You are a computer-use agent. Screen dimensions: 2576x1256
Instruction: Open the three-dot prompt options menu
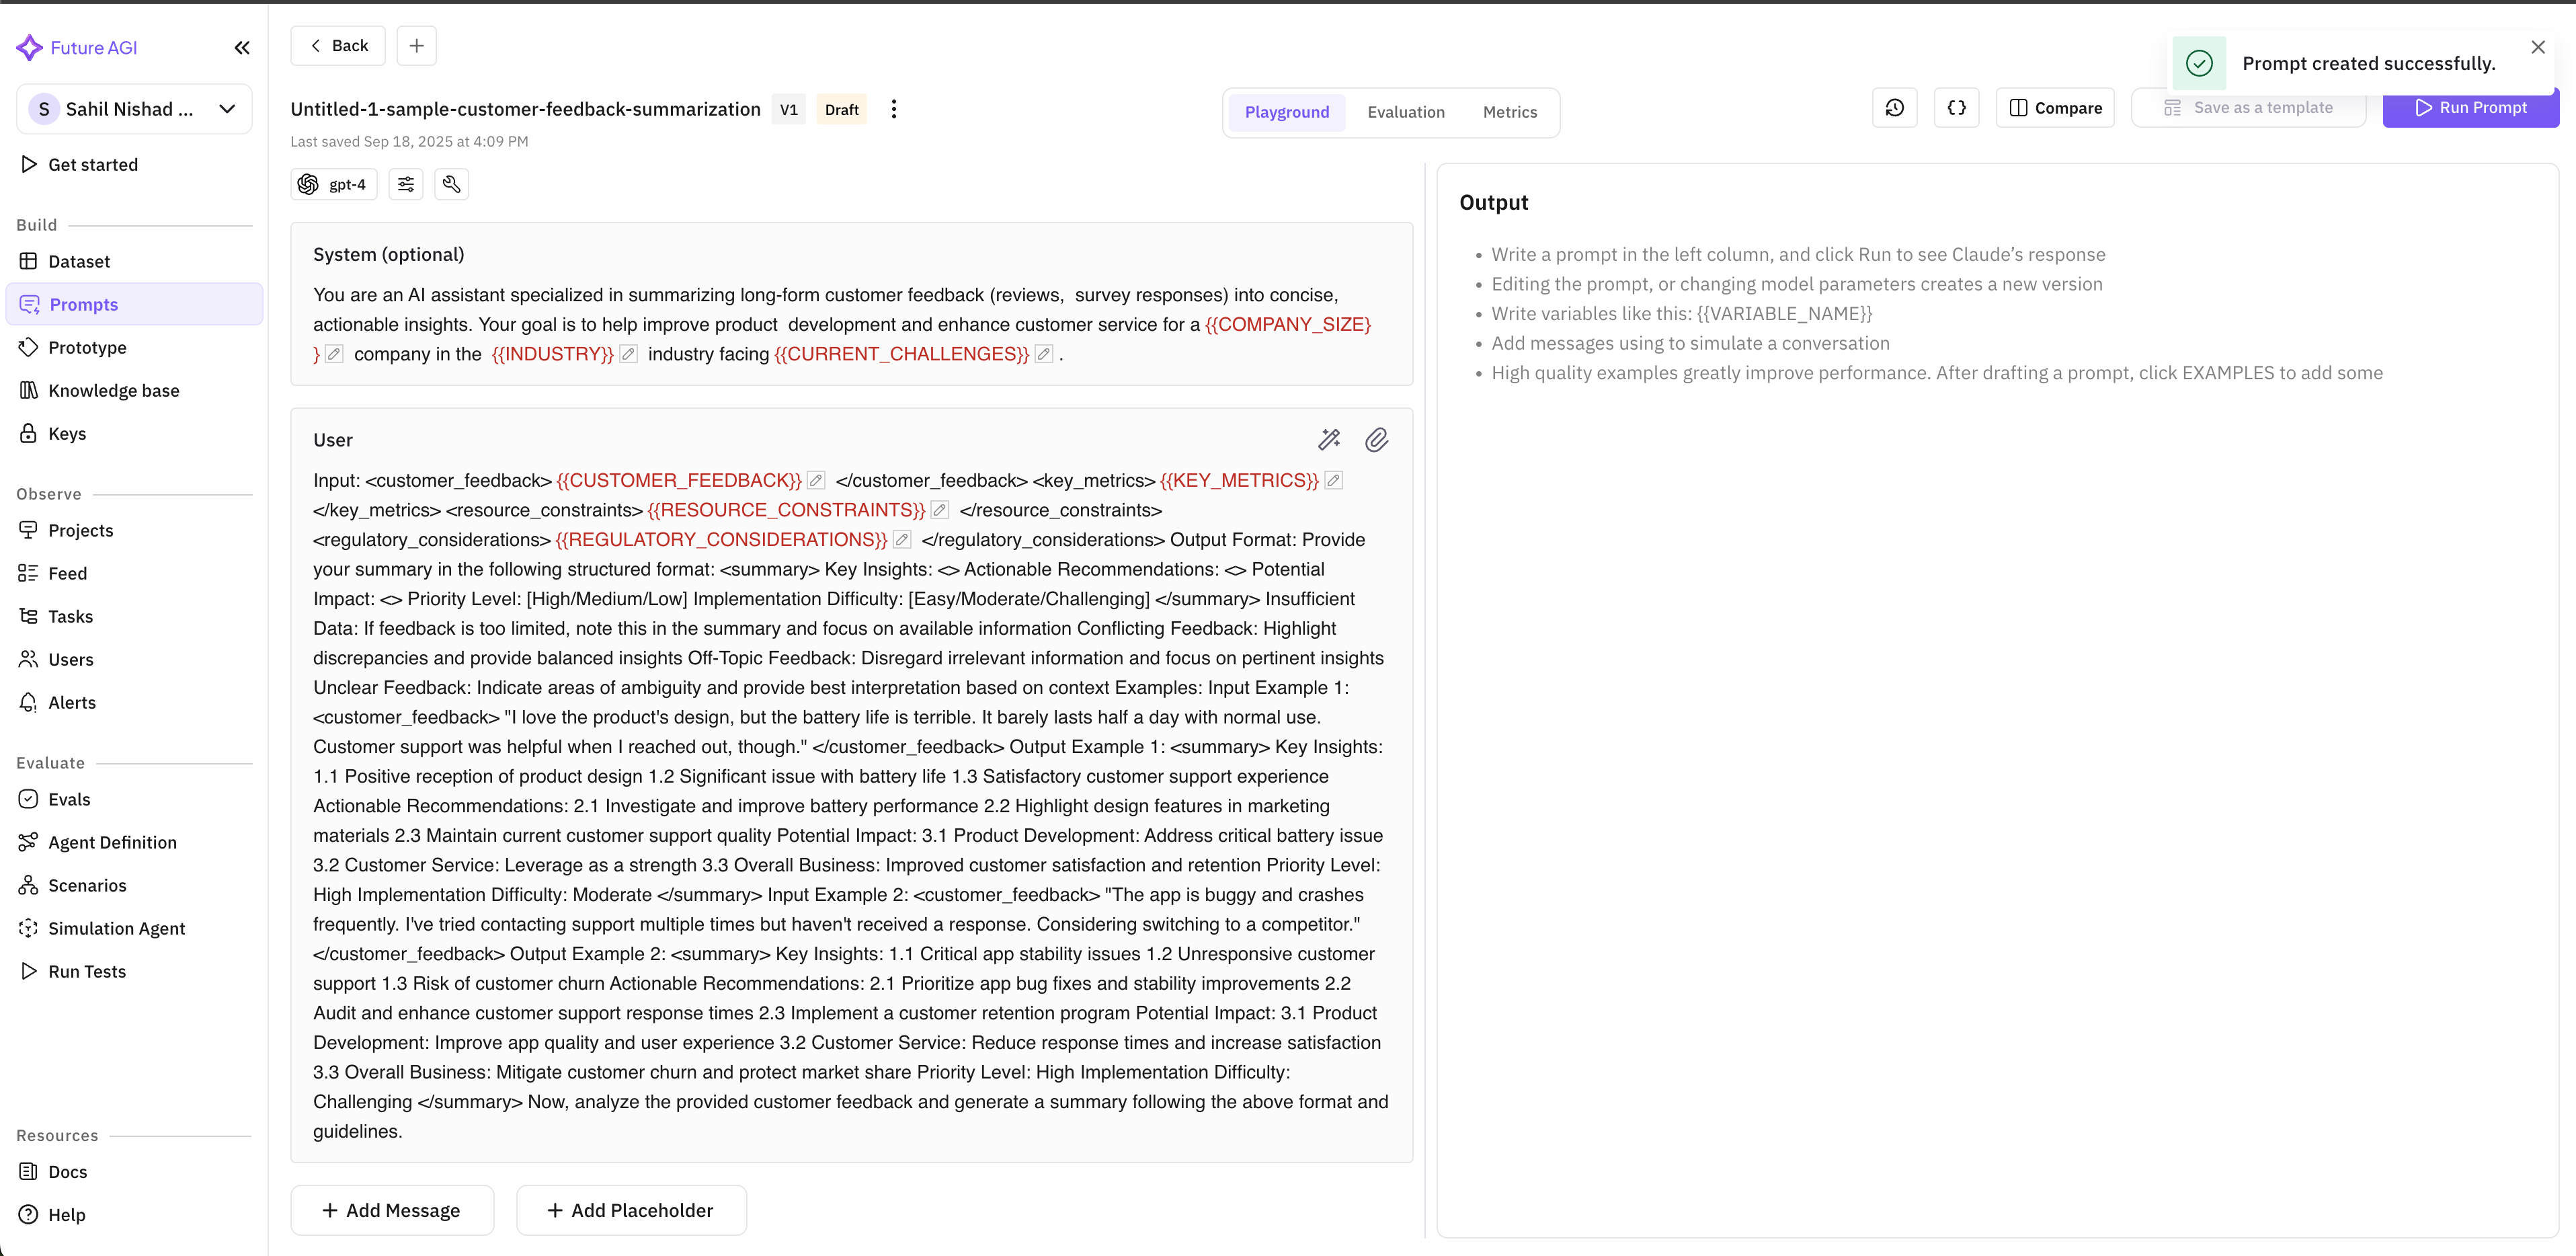coord(894,109)
